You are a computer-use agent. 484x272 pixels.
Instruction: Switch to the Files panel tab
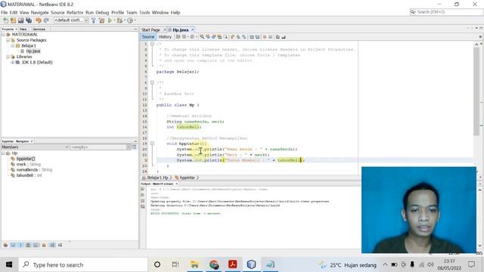(x=23, y=29)
